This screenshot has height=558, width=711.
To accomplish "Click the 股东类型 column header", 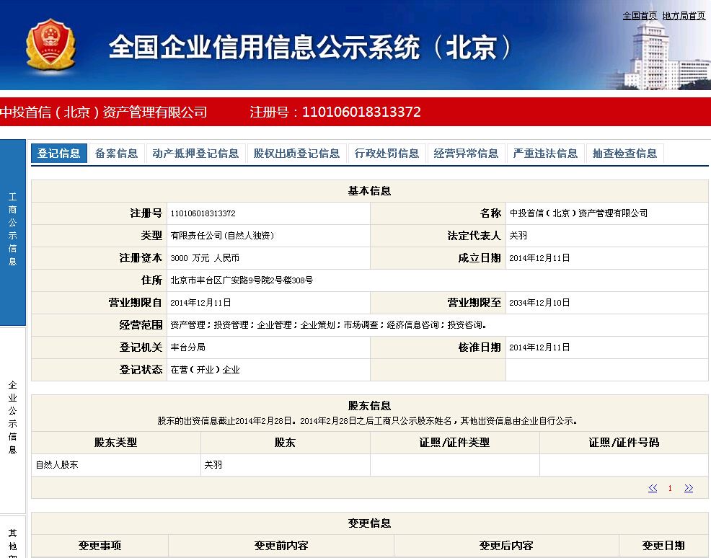I will pos(115,443).
